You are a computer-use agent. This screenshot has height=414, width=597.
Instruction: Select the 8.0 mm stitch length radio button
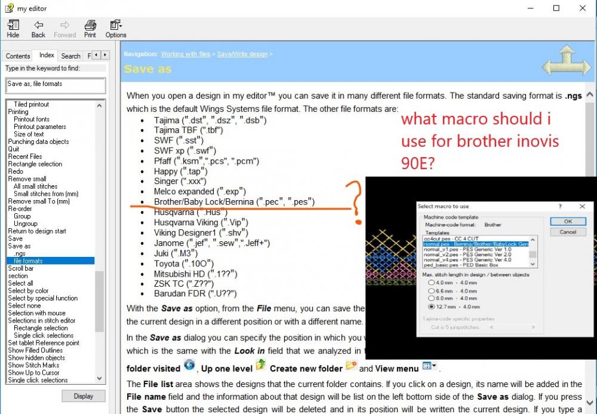point(431,298)
